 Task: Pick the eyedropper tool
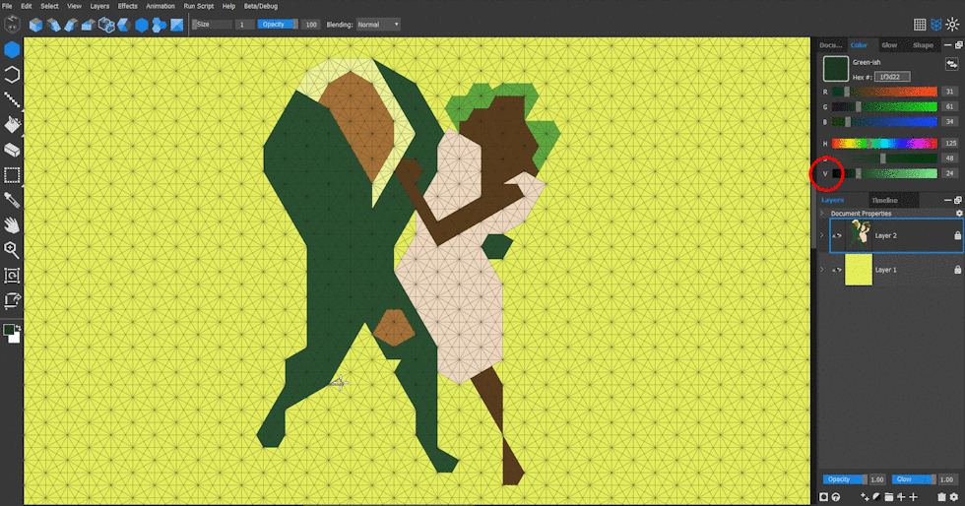click(12, 201)
